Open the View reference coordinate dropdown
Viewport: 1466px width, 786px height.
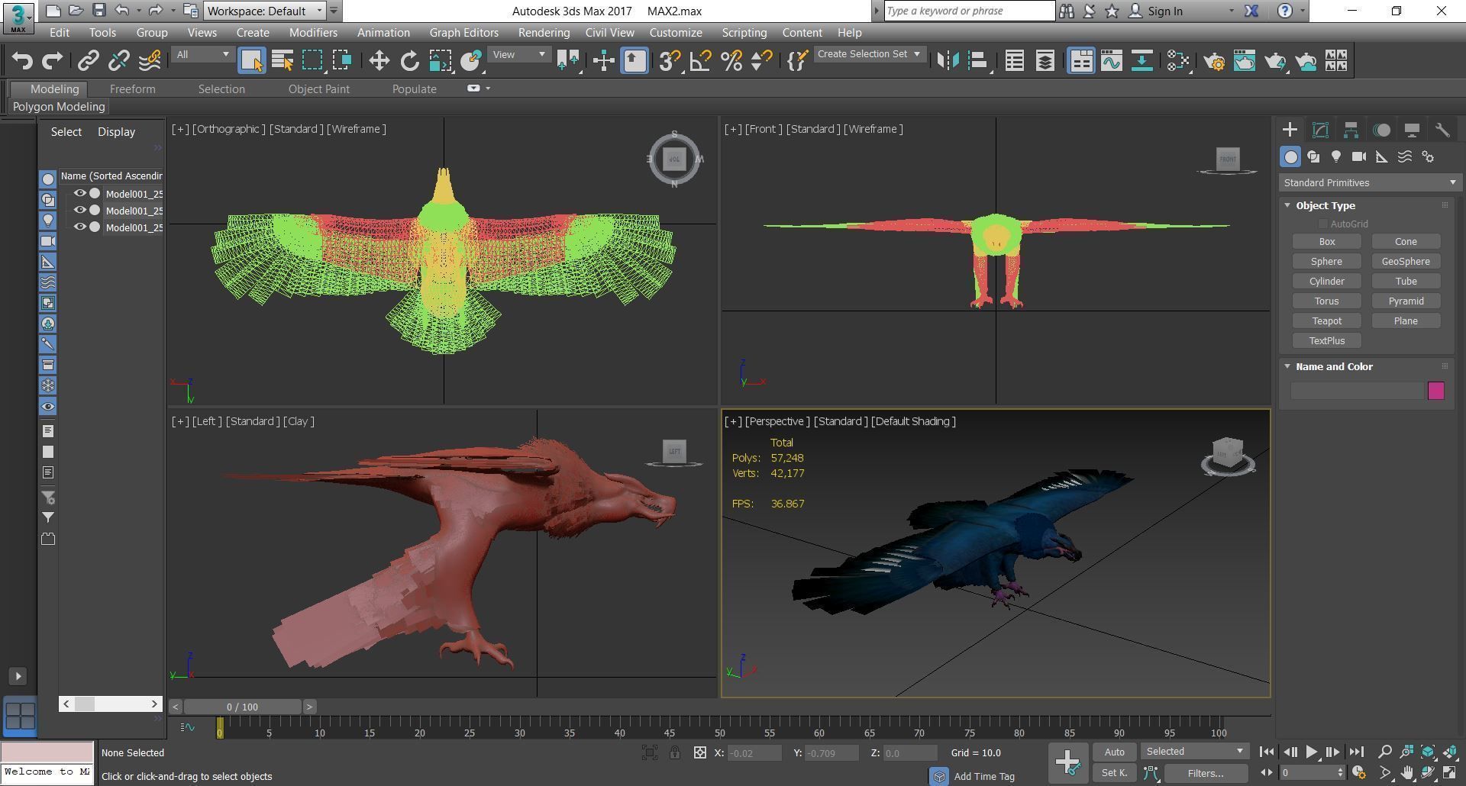(519, 54)
